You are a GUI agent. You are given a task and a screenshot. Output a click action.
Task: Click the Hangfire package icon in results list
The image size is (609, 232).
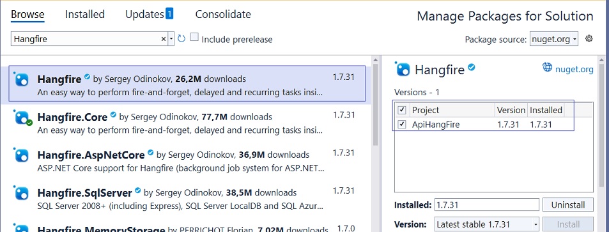tap(21, 79)
